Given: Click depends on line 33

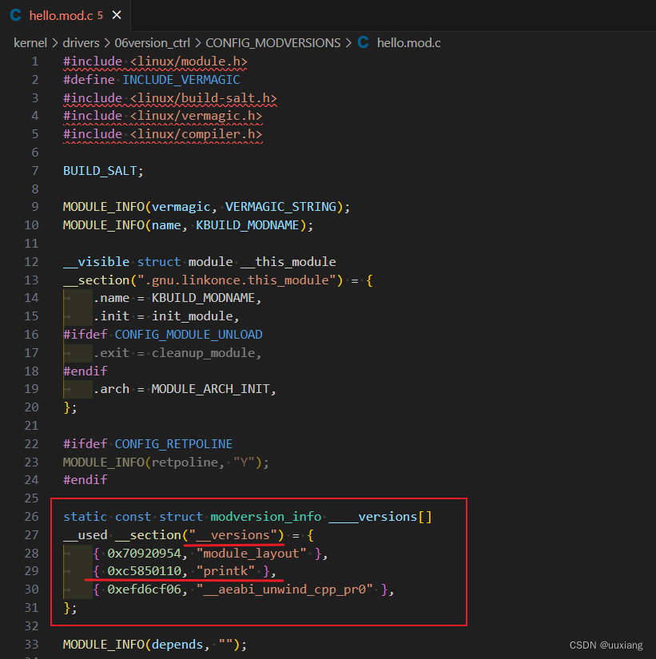Looking at the screenshot, I should pos(177,645).
